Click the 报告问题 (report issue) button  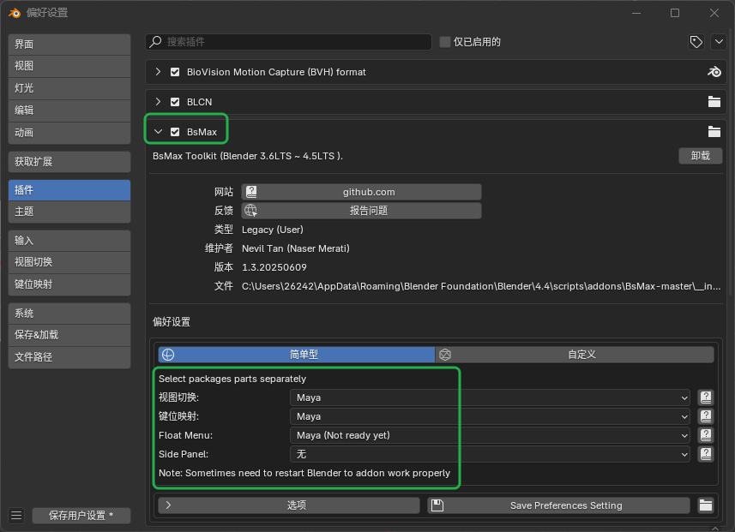click(x=361, y=210)
